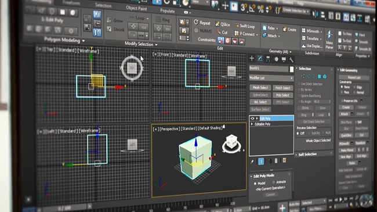Activate the QSlice tool
The width and height of the screenshot is (377, 212).
tap(223, 24)
